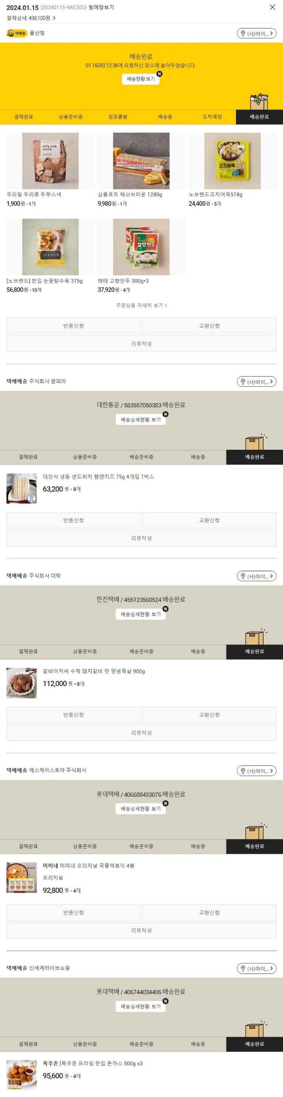Open 미미네 국물떡볶이 product link
The height and width of the screenshot is (1097, 283).
pos(88,866)
